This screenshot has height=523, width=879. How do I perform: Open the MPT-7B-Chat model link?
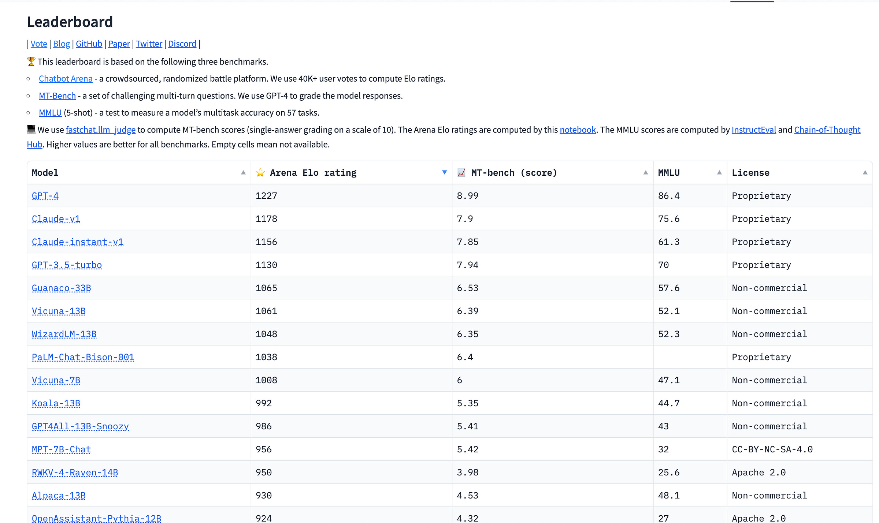point(61,449)
